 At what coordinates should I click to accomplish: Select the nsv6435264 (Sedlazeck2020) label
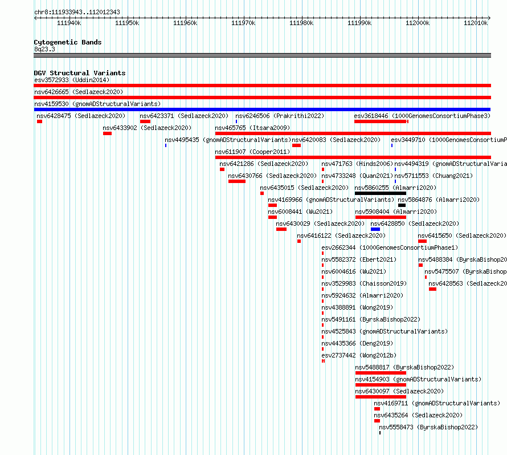418,415
